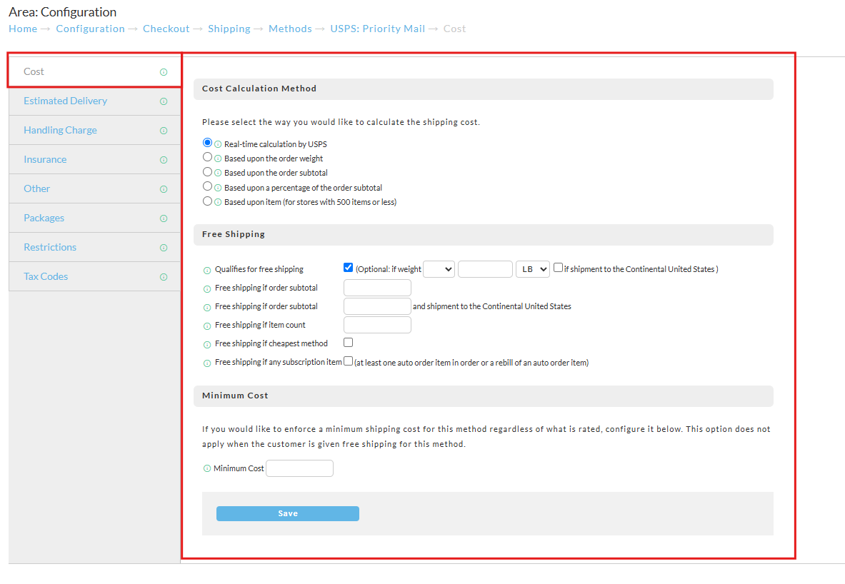The image size is (845, 584).
Task: Click the 'Minimum Cost' section heading
Action: [x=235, y=396]
